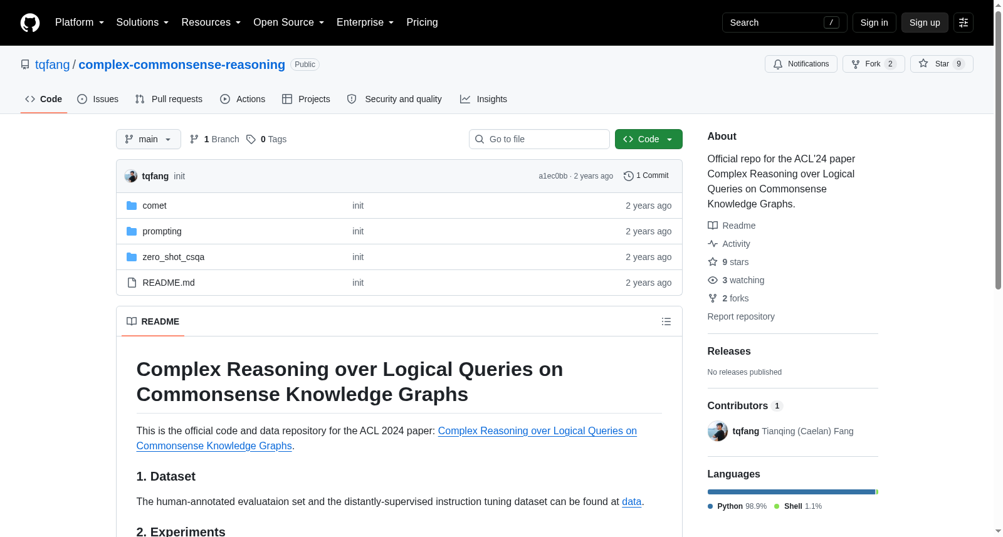This screenshot has height=537, width=1003.
Task: Expand the Resources menu
Action: (x=211, y=23)
